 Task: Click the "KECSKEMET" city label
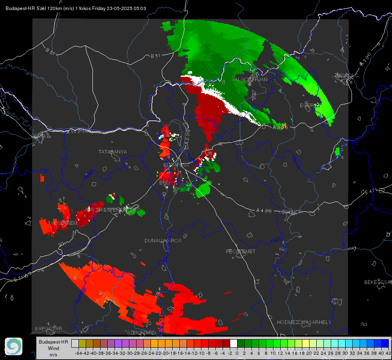[x=241, y=251]
